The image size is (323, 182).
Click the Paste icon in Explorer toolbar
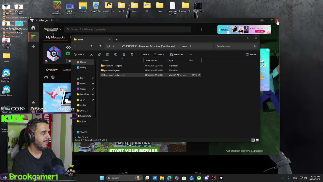pyautogui.click(x=107, y=55)
